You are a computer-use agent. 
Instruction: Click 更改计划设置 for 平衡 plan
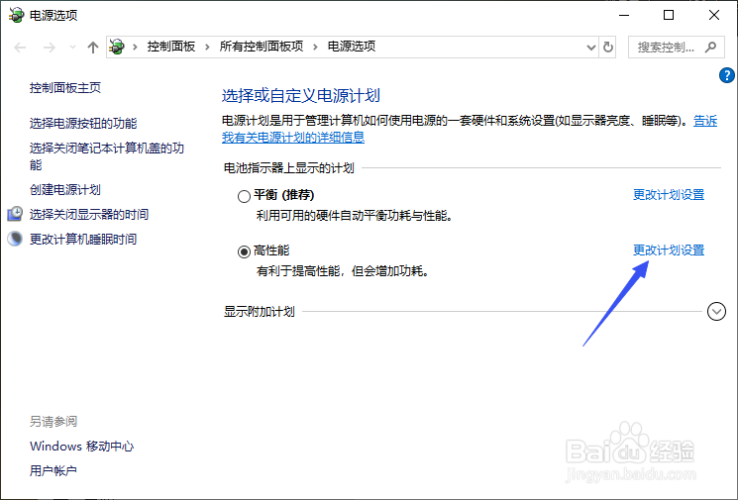[x=669, y=195]
